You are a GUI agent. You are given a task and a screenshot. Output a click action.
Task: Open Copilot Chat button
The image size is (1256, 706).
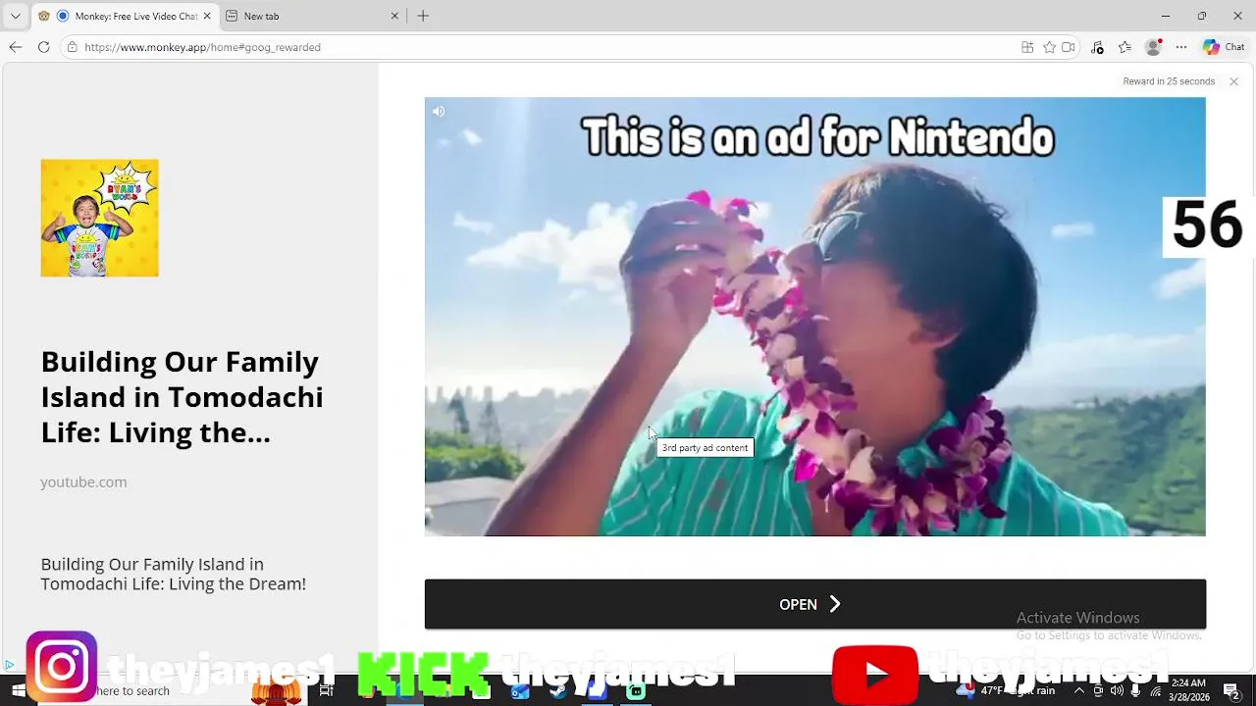(x=1224, y=47)
